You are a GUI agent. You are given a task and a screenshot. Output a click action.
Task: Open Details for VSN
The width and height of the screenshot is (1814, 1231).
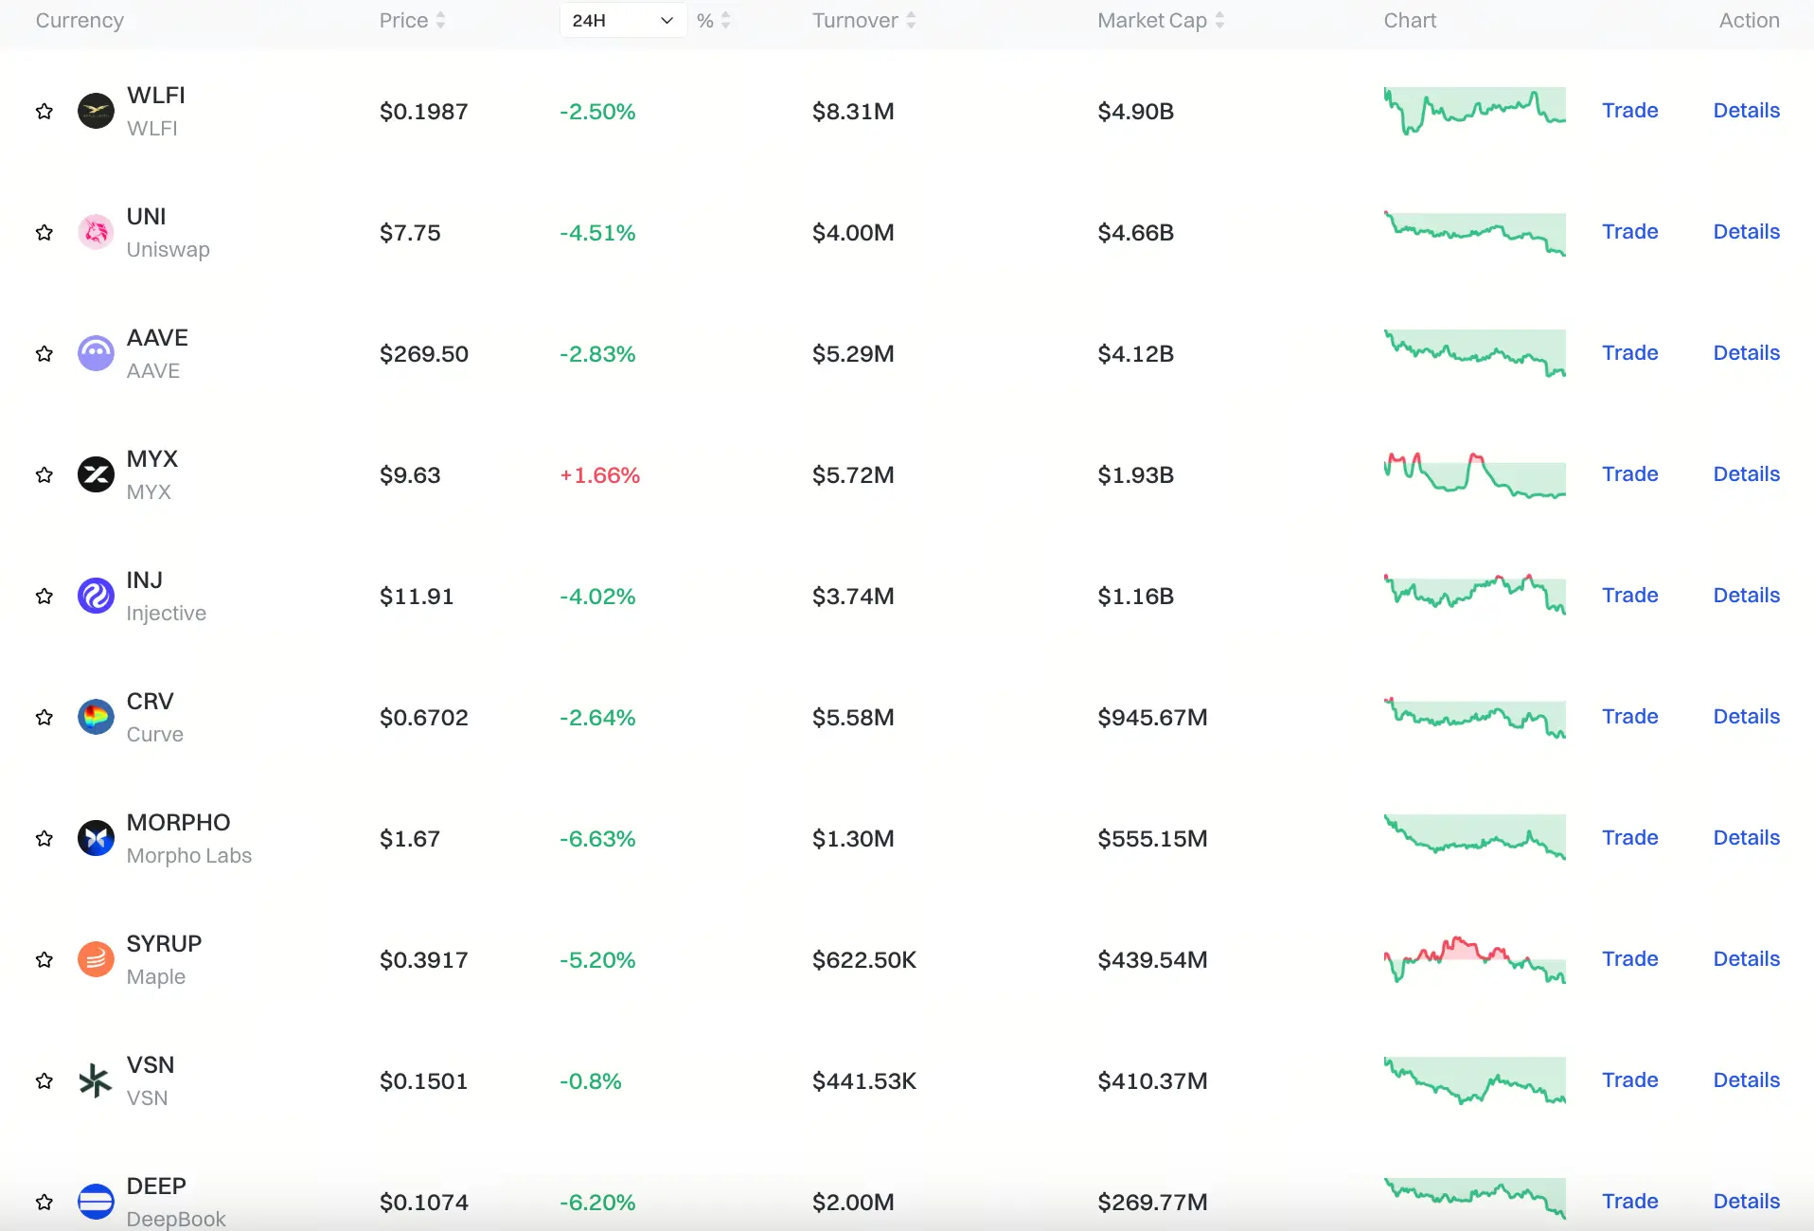click(x=1746, y=1080)
